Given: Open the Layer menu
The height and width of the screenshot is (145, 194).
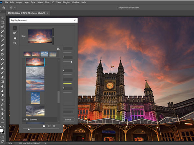Looking at the screenshot, I should tap(26, 2).
